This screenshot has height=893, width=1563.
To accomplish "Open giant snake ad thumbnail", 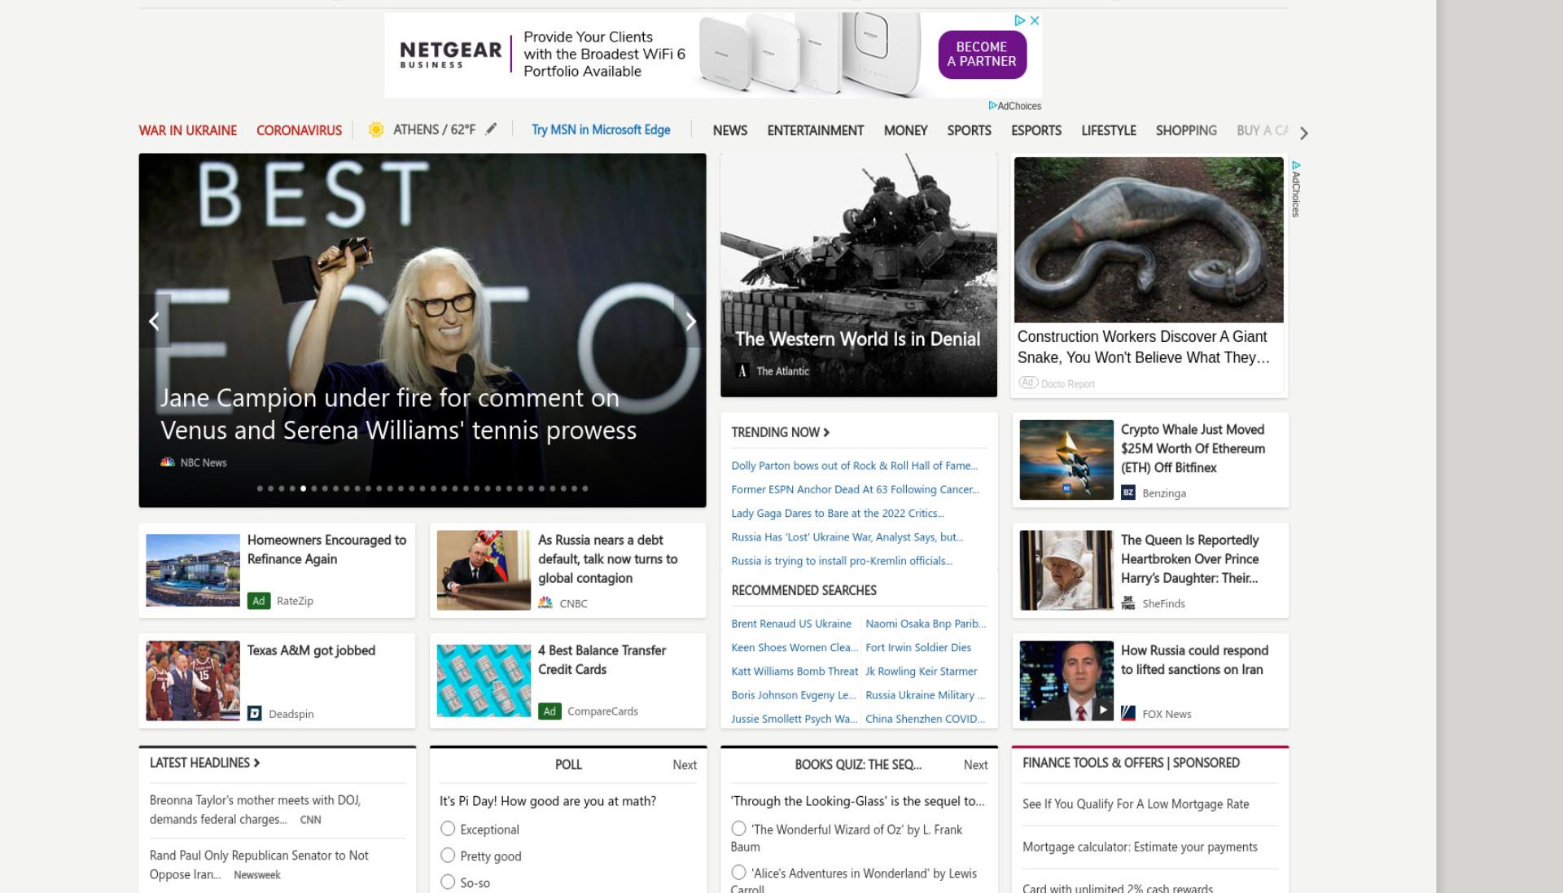I will [1149, 240].
